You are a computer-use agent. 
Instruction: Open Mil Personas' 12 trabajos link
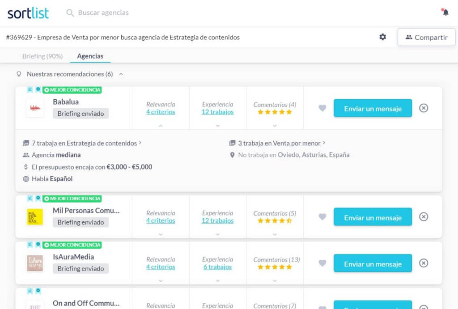(218, 220)
